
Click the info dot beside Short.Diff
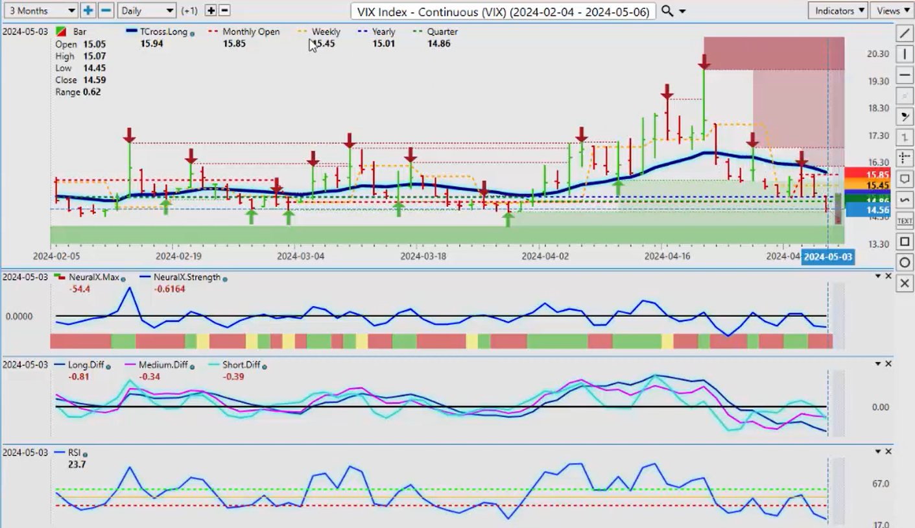click(x=265, y=366)
